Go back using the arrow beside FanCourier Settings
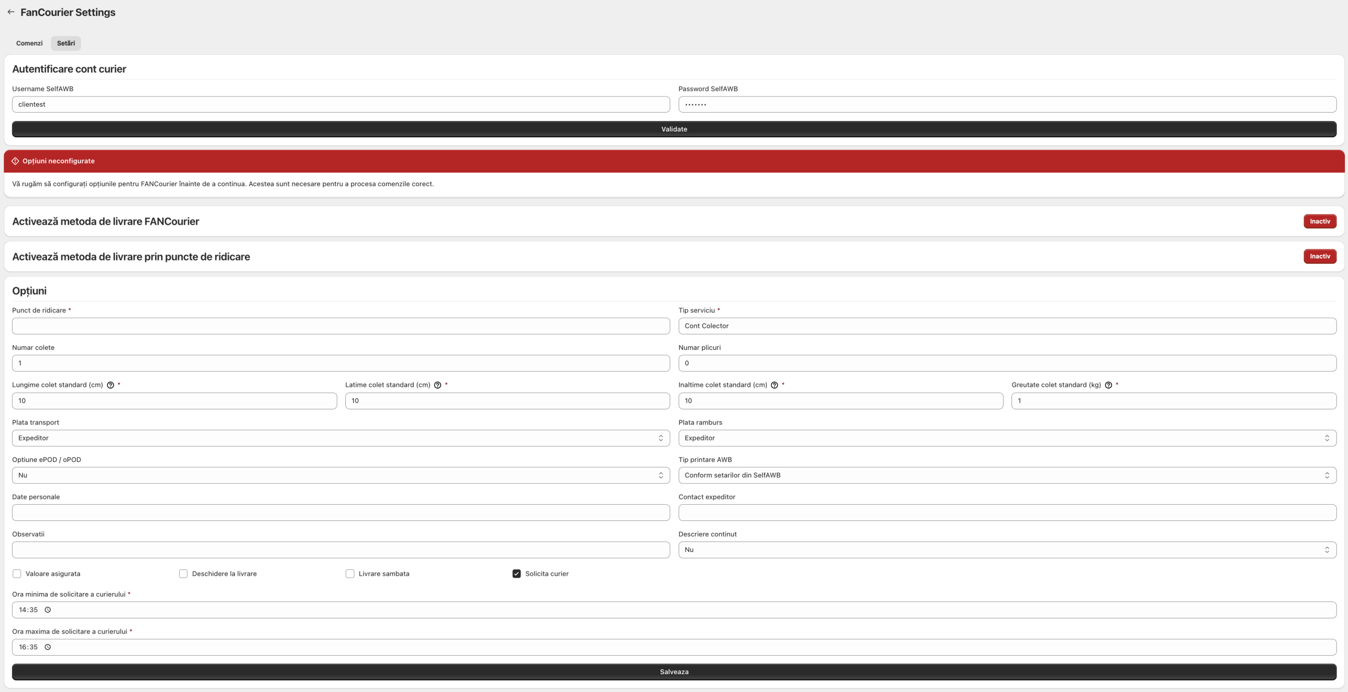The height and width of the screenshot is (692, 1348). 11,12
